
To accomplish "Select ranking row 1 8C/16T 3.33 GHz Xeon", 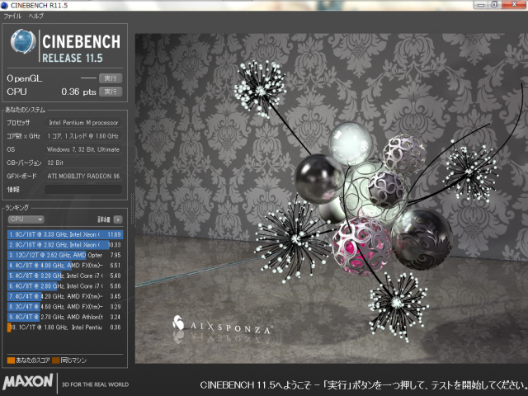I will [65, 234].
